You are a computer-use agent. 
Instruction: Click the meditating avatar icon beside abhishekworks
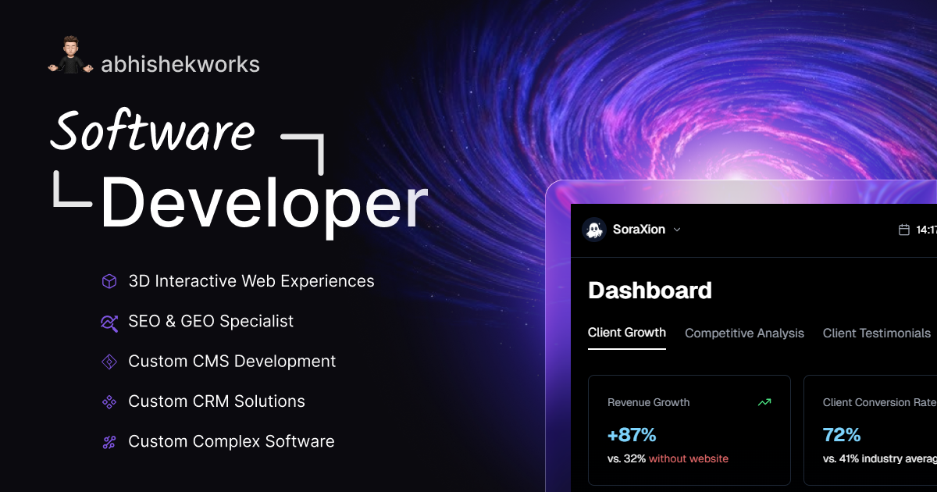70,55
